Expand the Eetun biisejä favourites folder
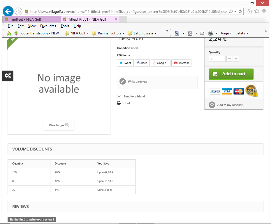The image size is (271, 224). (142, 33)
